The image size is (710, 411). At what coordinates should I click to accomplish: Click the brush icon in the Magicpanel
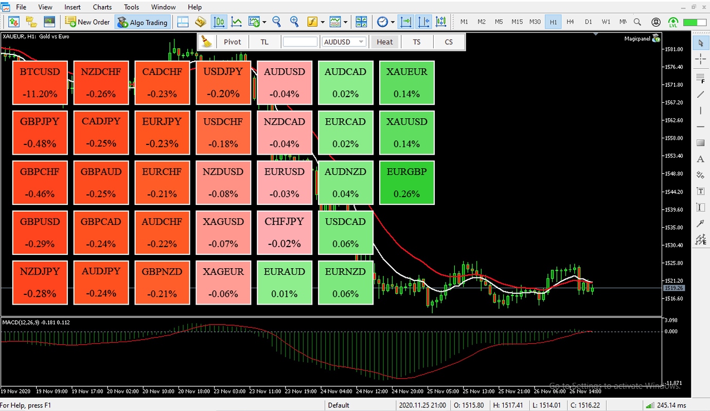pos(207,41)
